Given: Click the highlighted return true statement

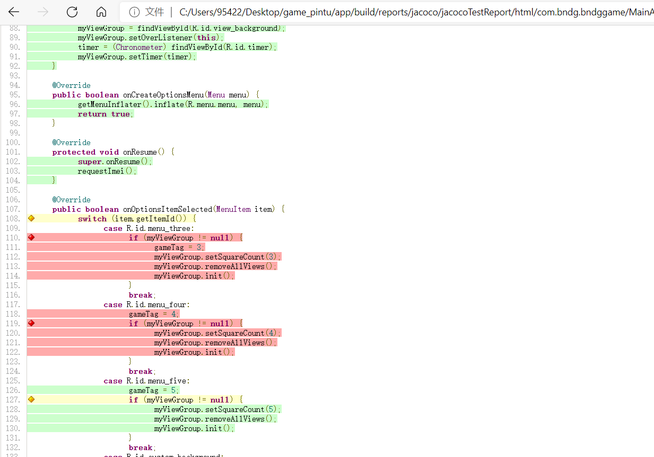Looking at the screenshot, I should [106, 114].
